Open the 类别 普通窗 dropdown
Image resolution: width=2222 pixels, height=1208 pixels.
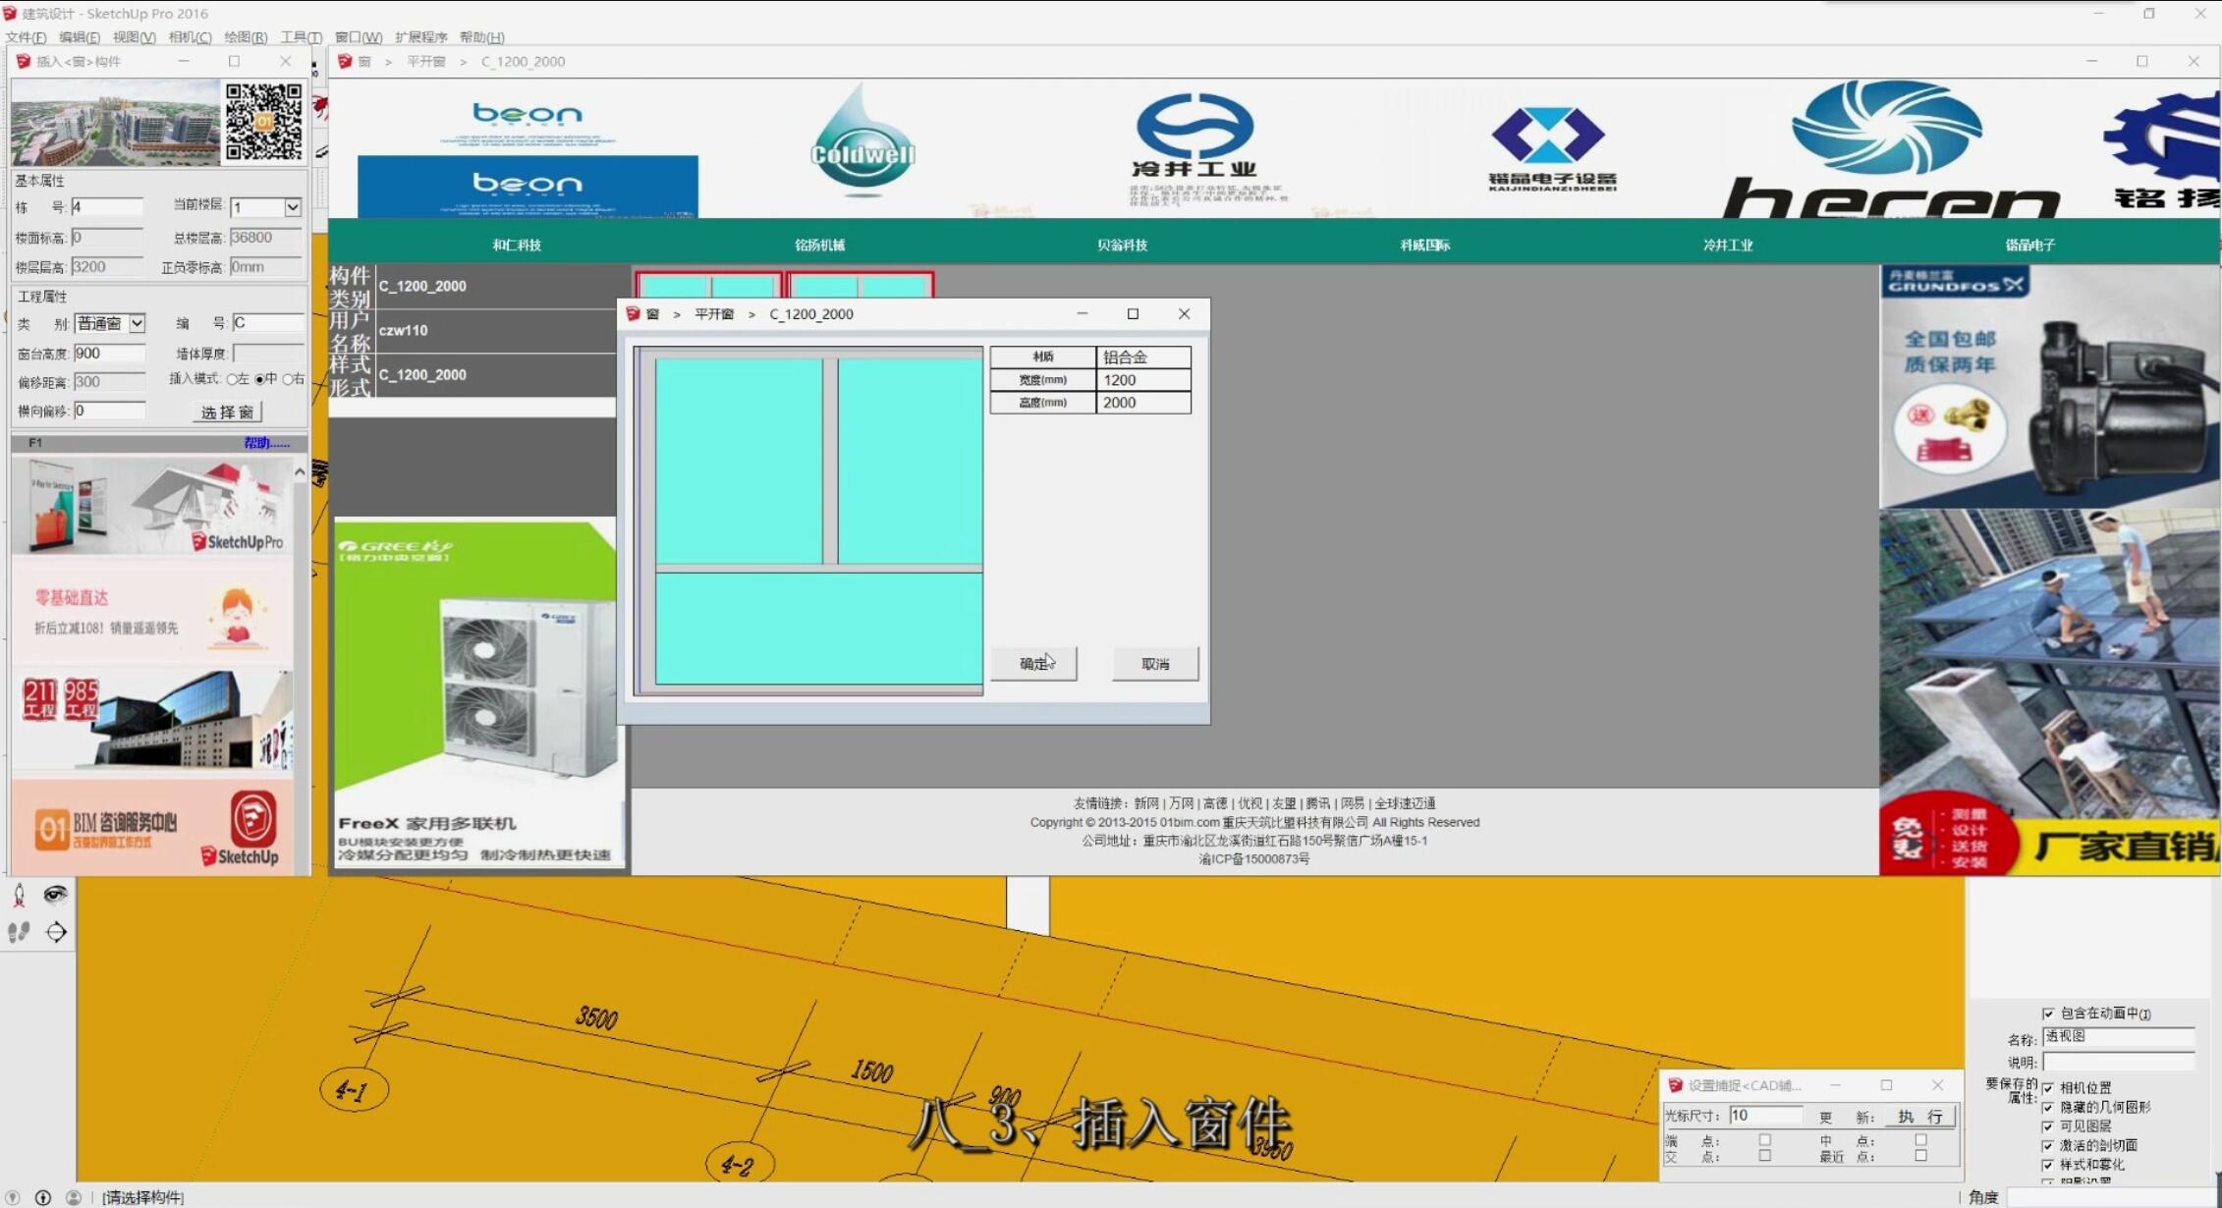[110, 323]
